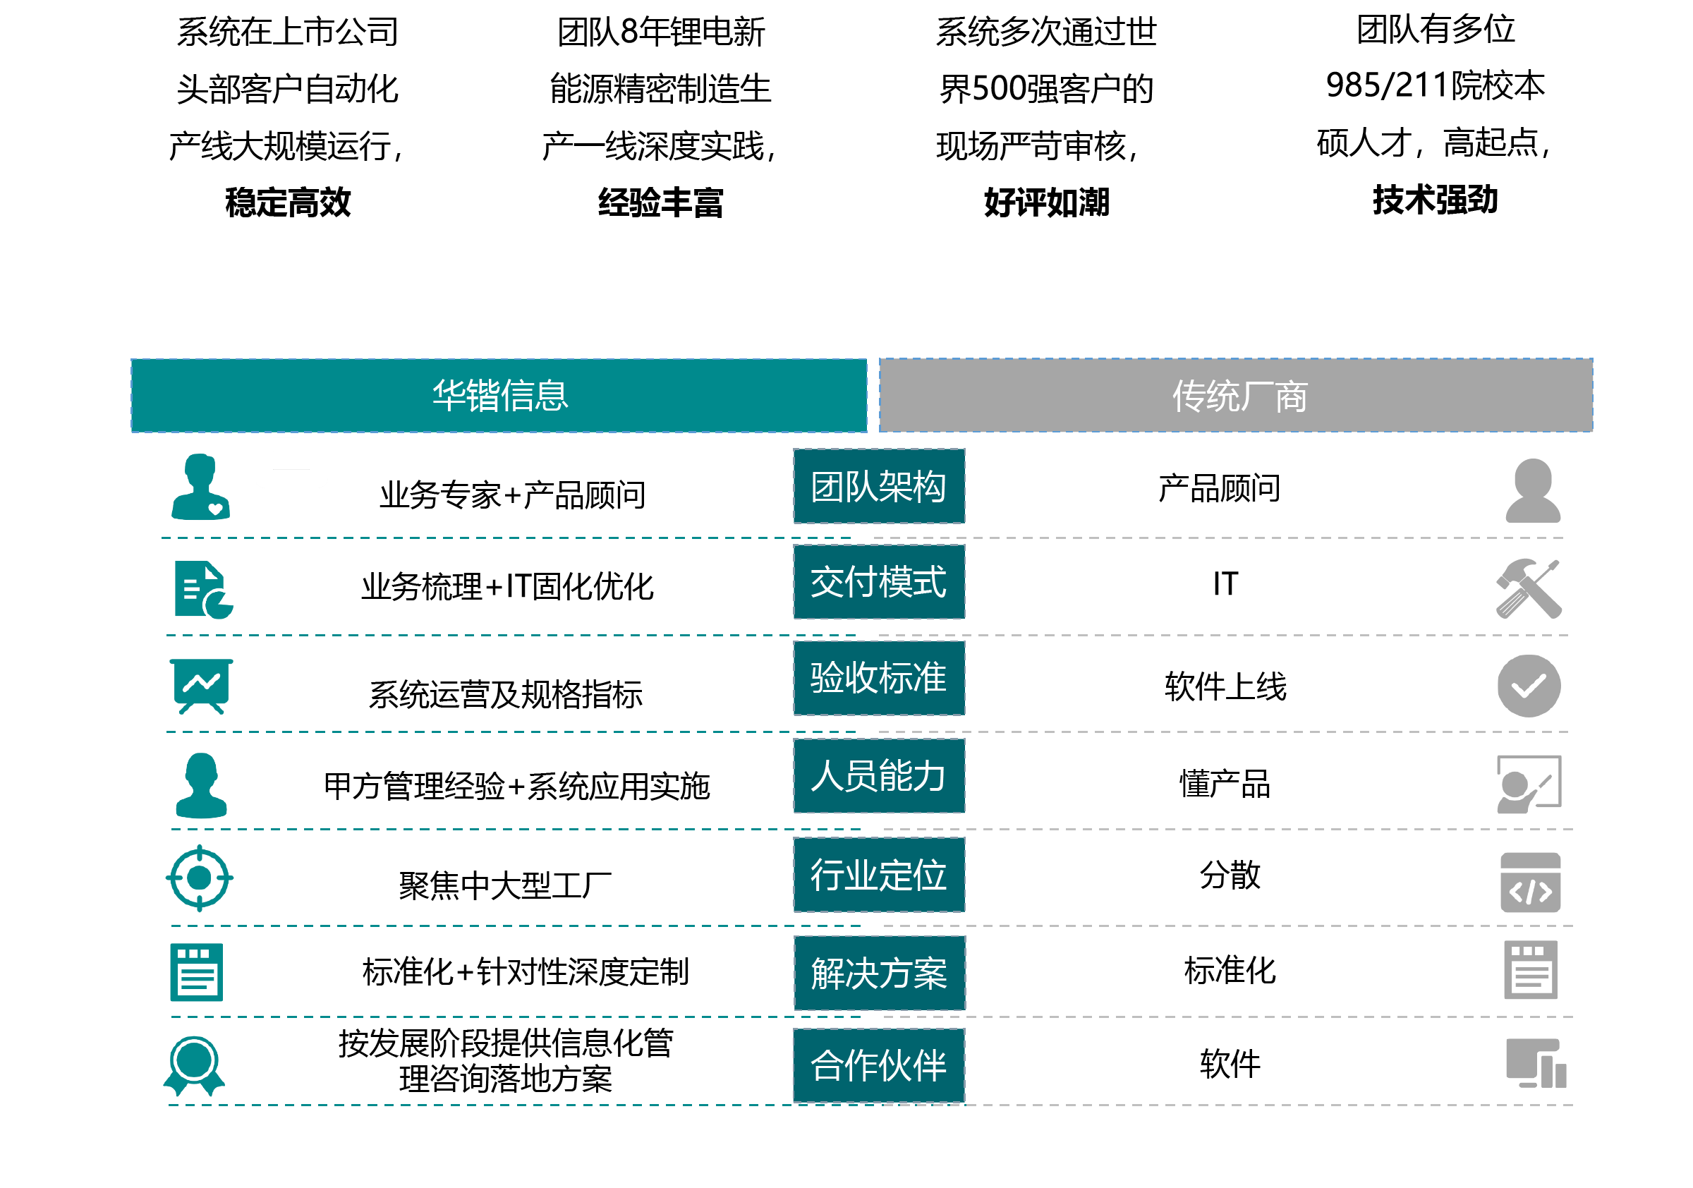Click the 聚焦中大型工厂 text
The width and height of the screenshot is (1693, 1188).
click(x=505, y=885)
